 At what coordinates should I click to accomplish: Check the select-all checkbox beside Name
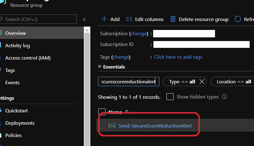click(x=102, y=112)
